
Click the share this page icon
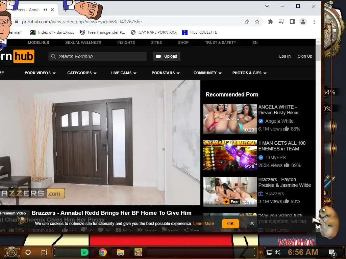click(x=246, y=22)
